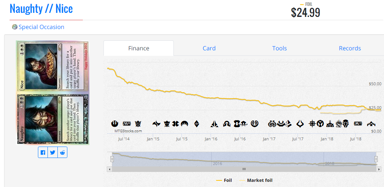This screenshot has height=187, width=384.
Task: Switch to the Card tab
Action: point(209,48)
